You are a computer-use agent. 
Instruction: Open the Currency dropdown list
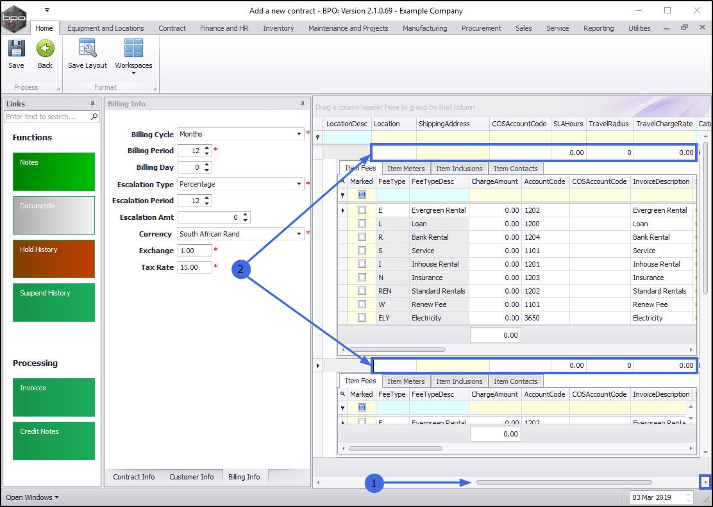coord(299,235)
